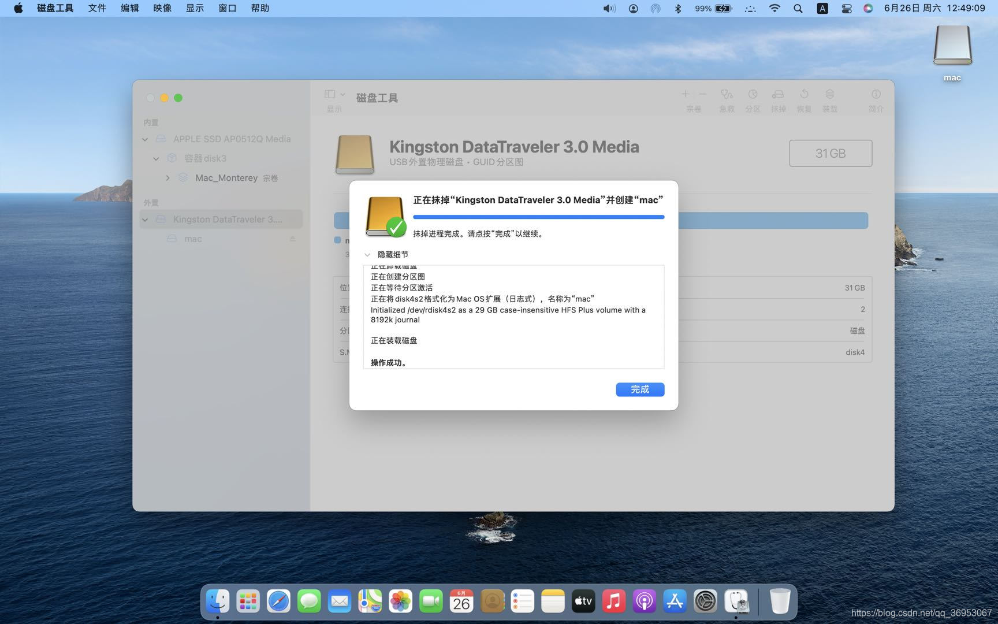Viewport: 998px width, 624px height.
Task: Open Music from the Dock
Action: point(614,601)
